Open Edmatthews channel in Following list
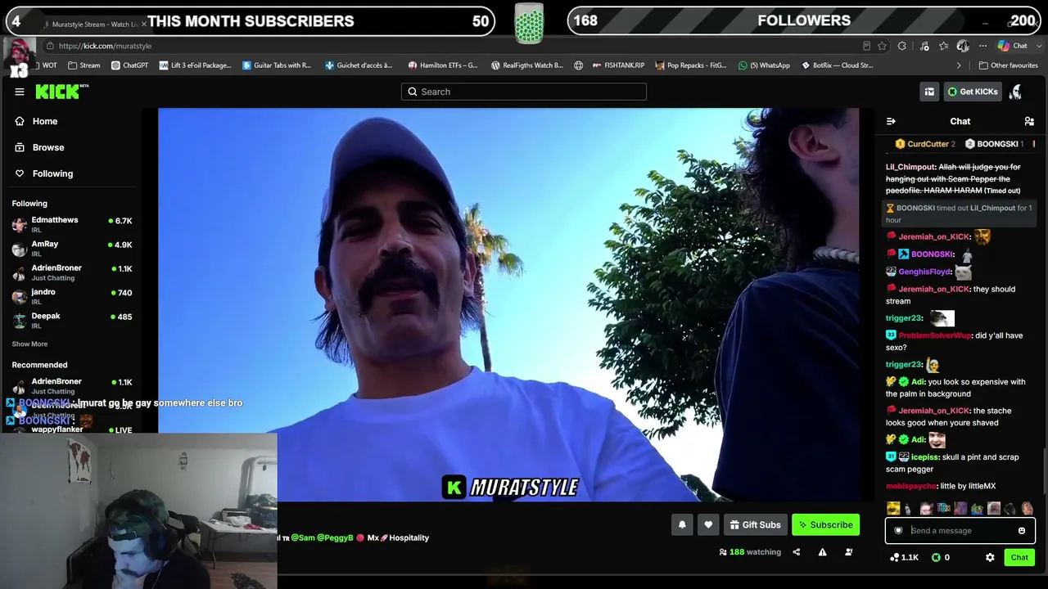Image resolution: width=1048 pixels, height=589 pixels. [72, 224]
